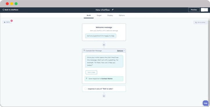210x107 pixels.
Task: Click the magnifier icon in Go to action
Action: click(196, 22)
